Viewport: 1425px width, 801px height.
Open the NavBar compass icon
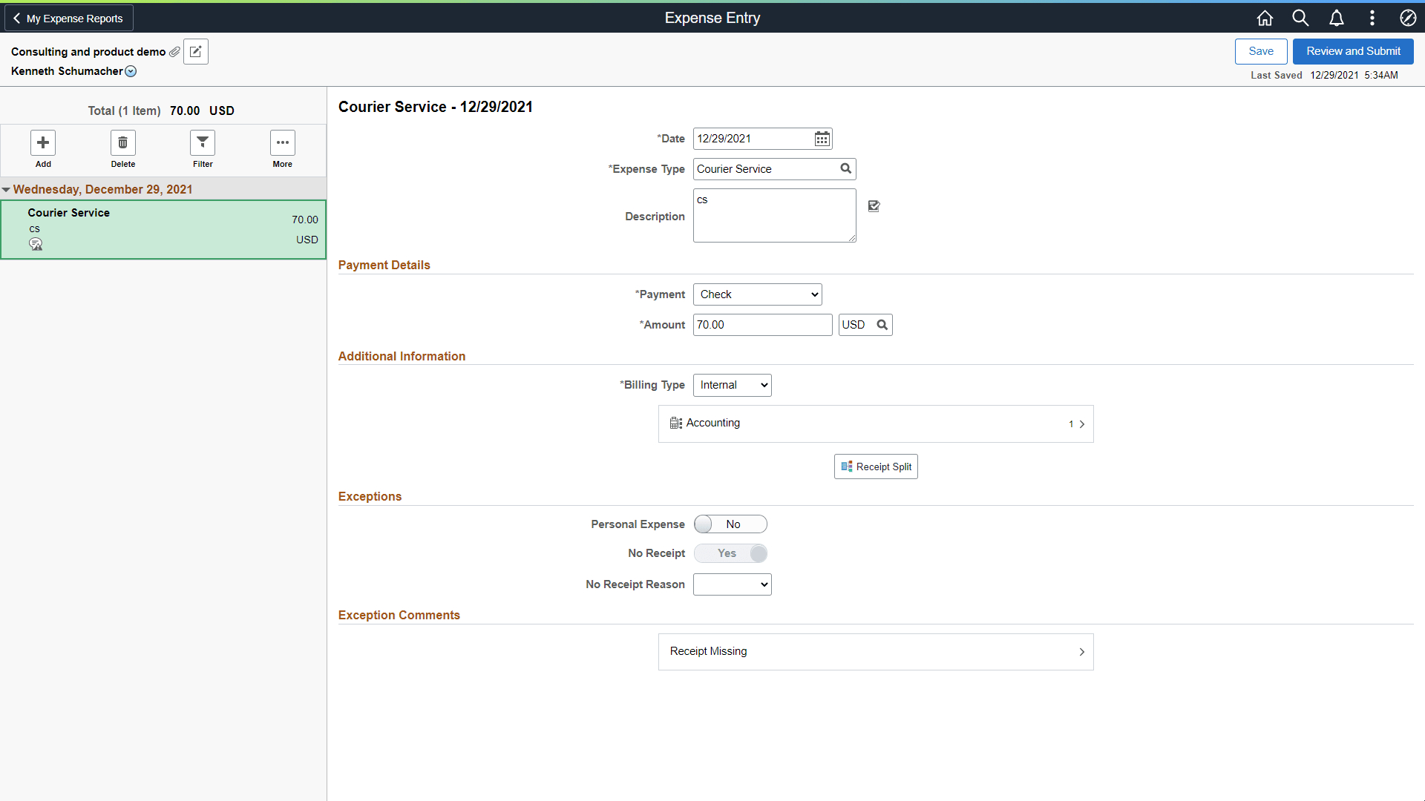[x=1407, y=18]
